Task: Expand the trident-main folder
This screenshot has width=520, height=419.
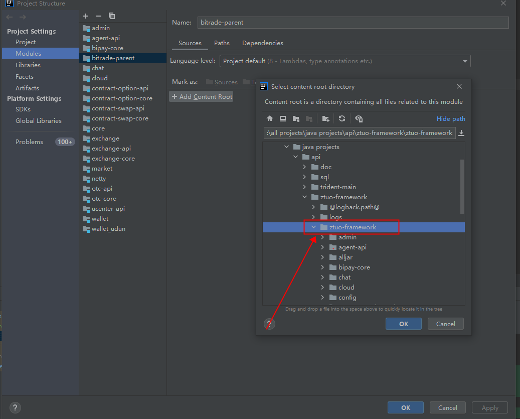Action: click(x=304, y=187)
